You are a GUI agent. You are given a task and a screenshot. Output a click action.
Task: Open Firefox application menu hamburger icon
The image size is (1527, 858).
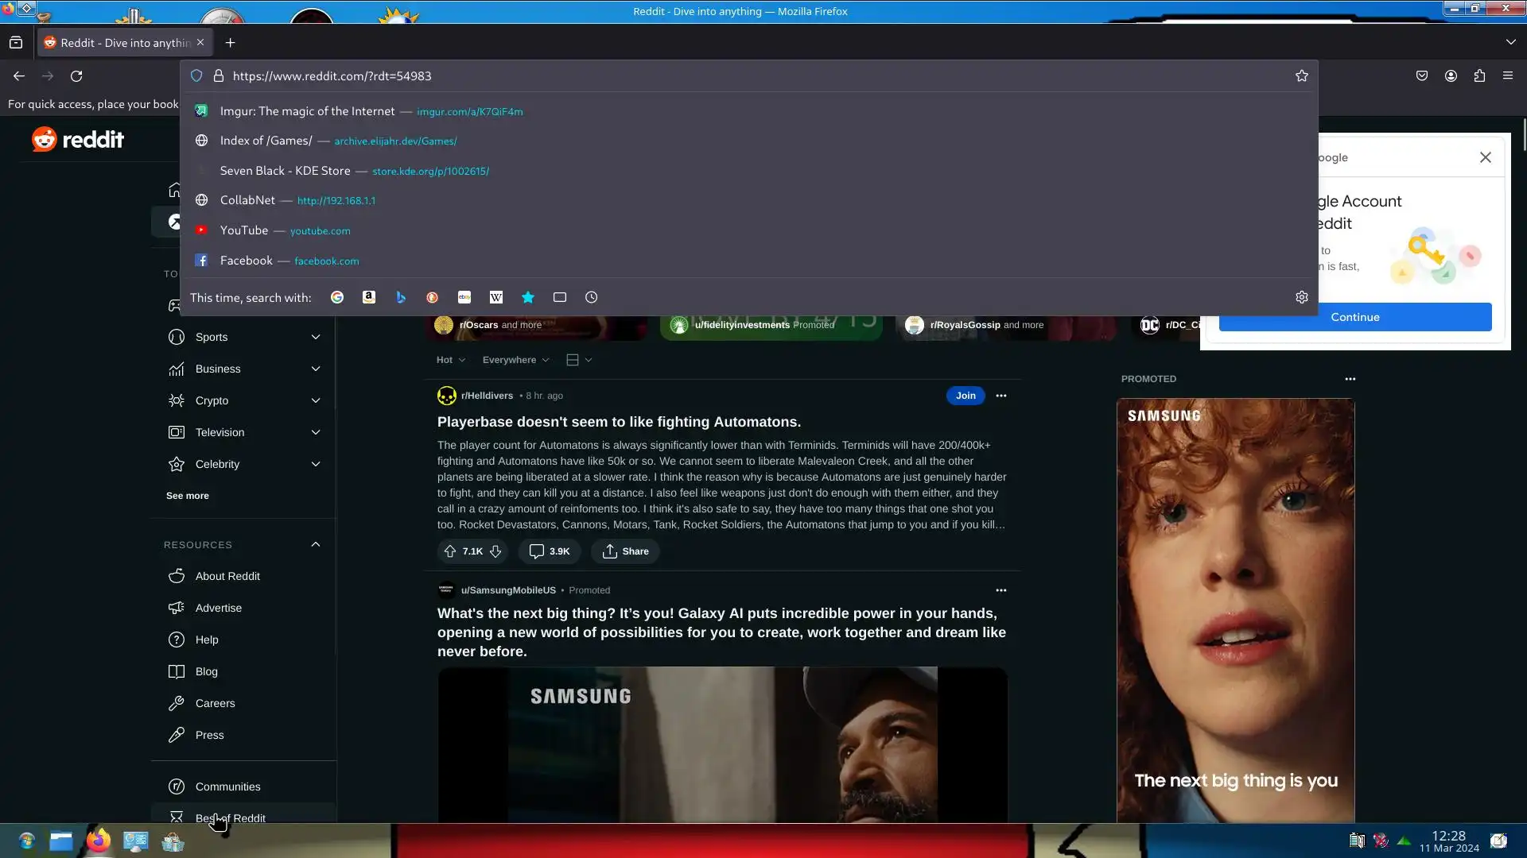(1508, 76)
